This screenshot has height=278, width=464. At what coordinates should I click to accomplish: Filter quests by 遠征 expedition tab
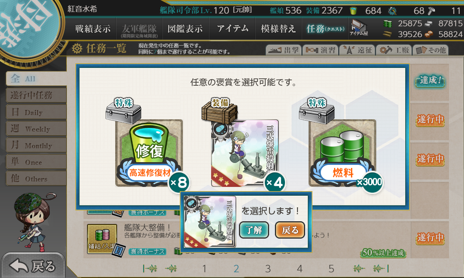point(357,50)
